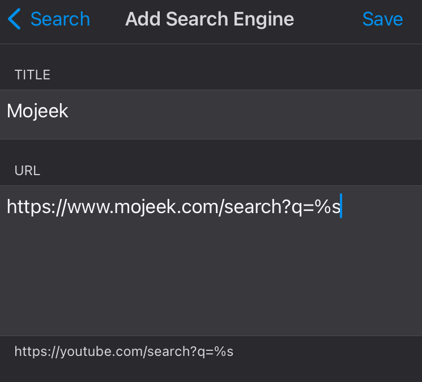Click the Add Search Engine heading

(210, 19)
